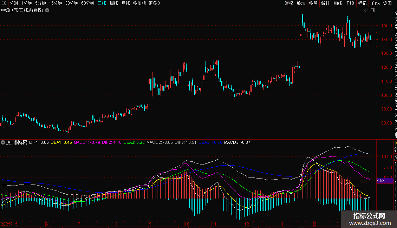Select the 1分钟 period
The image size is (397, 228).
tap(27, 3)
